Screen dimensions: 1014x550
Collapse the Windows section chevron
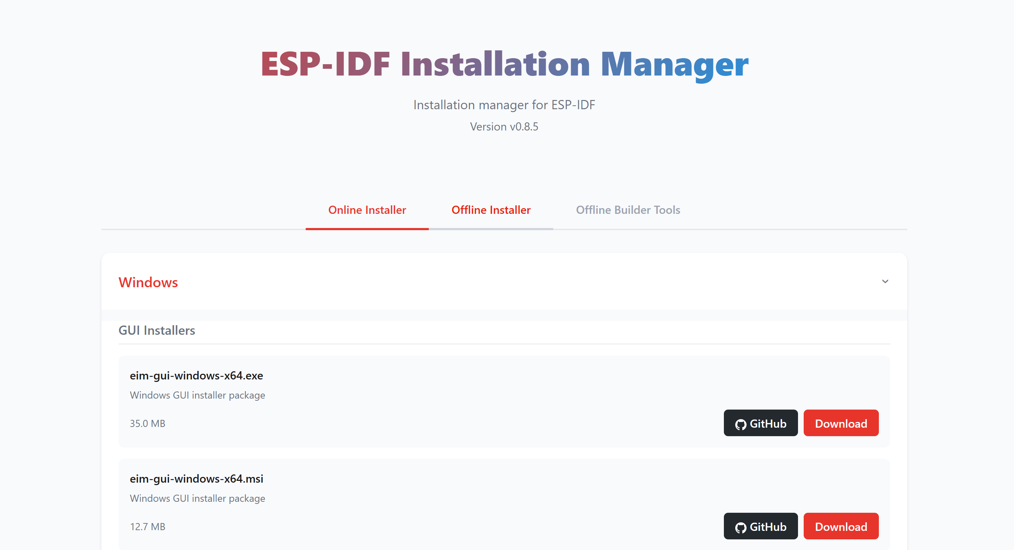point(885,282)
